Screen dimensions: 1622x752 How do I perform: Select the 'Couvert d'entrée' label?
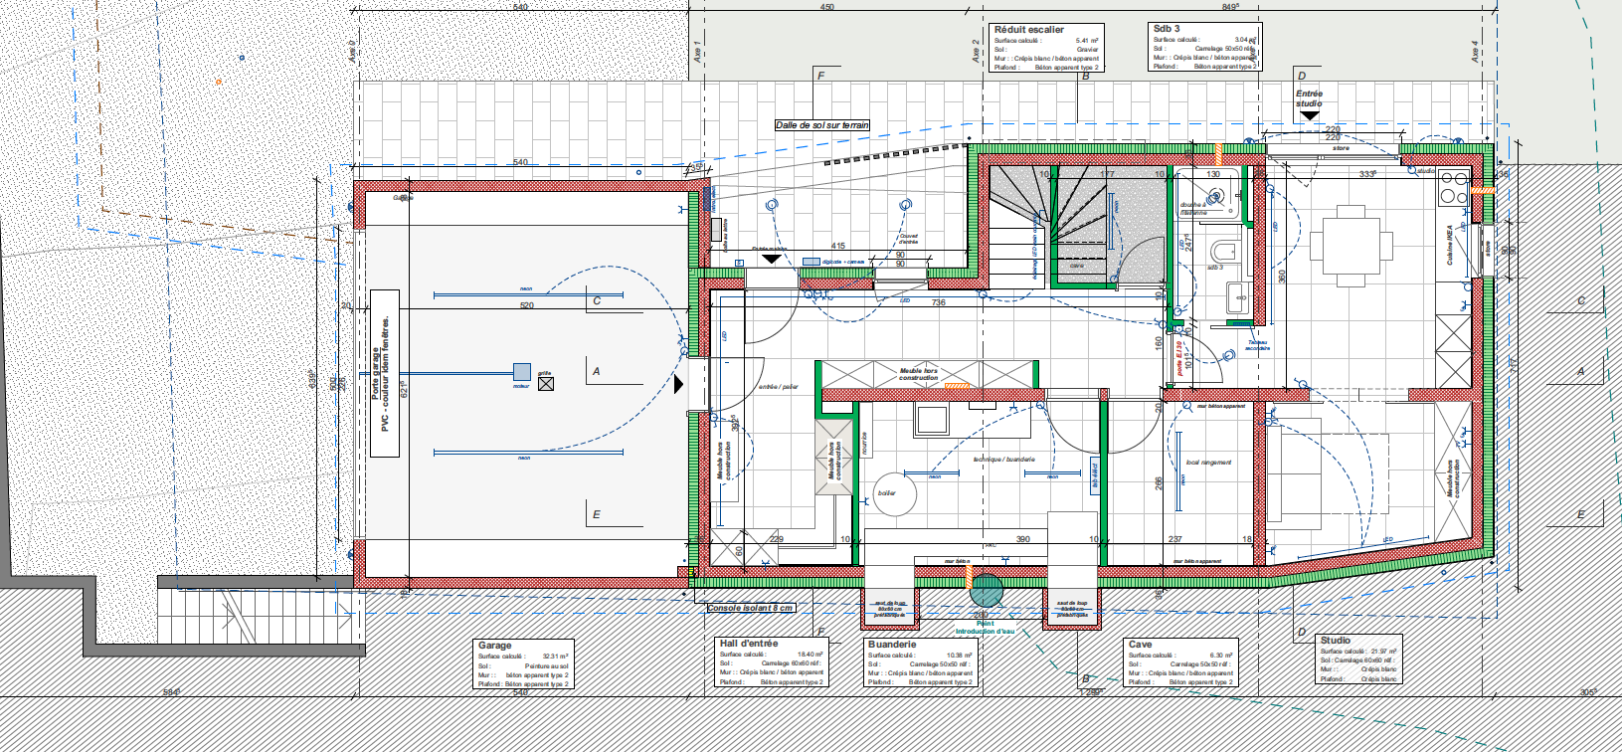tap(908, 239)
